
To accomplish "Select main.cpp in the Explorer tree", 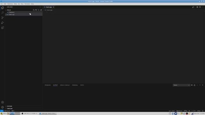I will (x=24, y=14).
